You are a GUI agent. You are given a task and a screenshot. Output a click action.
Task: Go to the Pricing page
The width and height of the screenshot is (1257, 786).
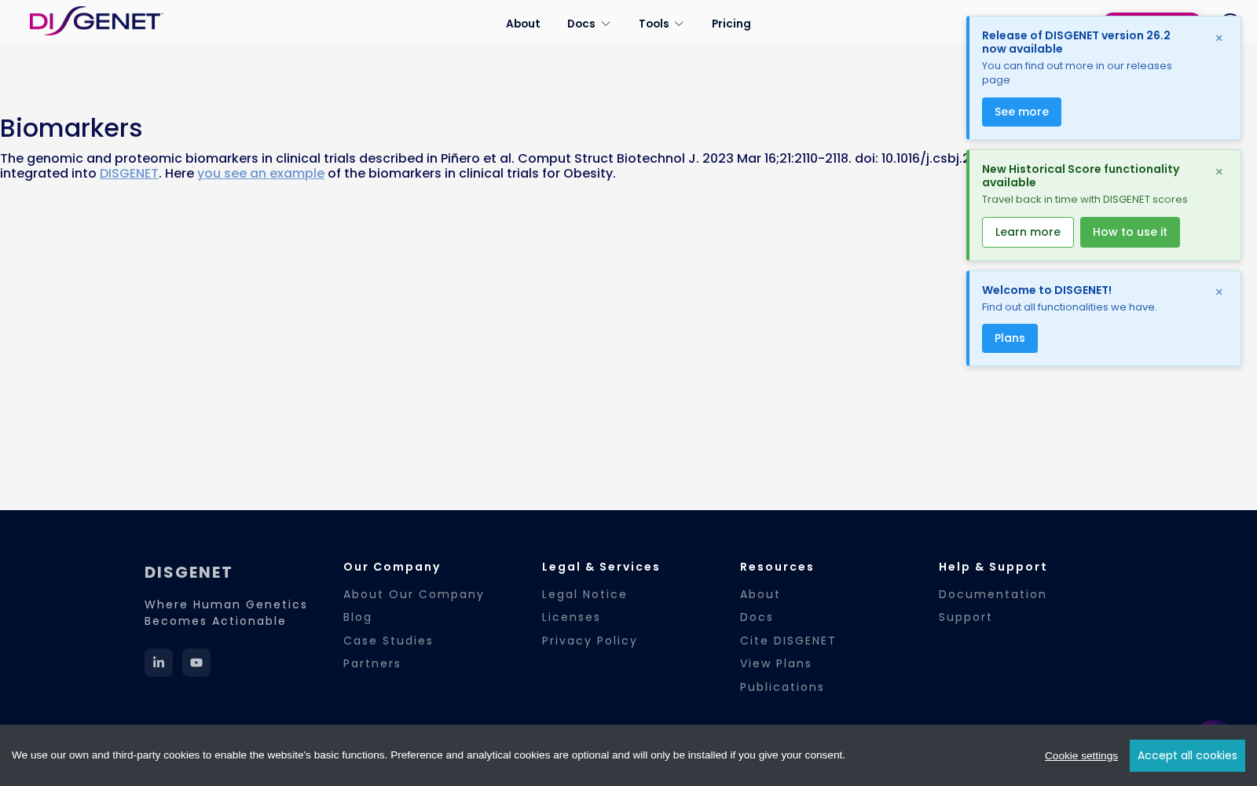point(731,24)
